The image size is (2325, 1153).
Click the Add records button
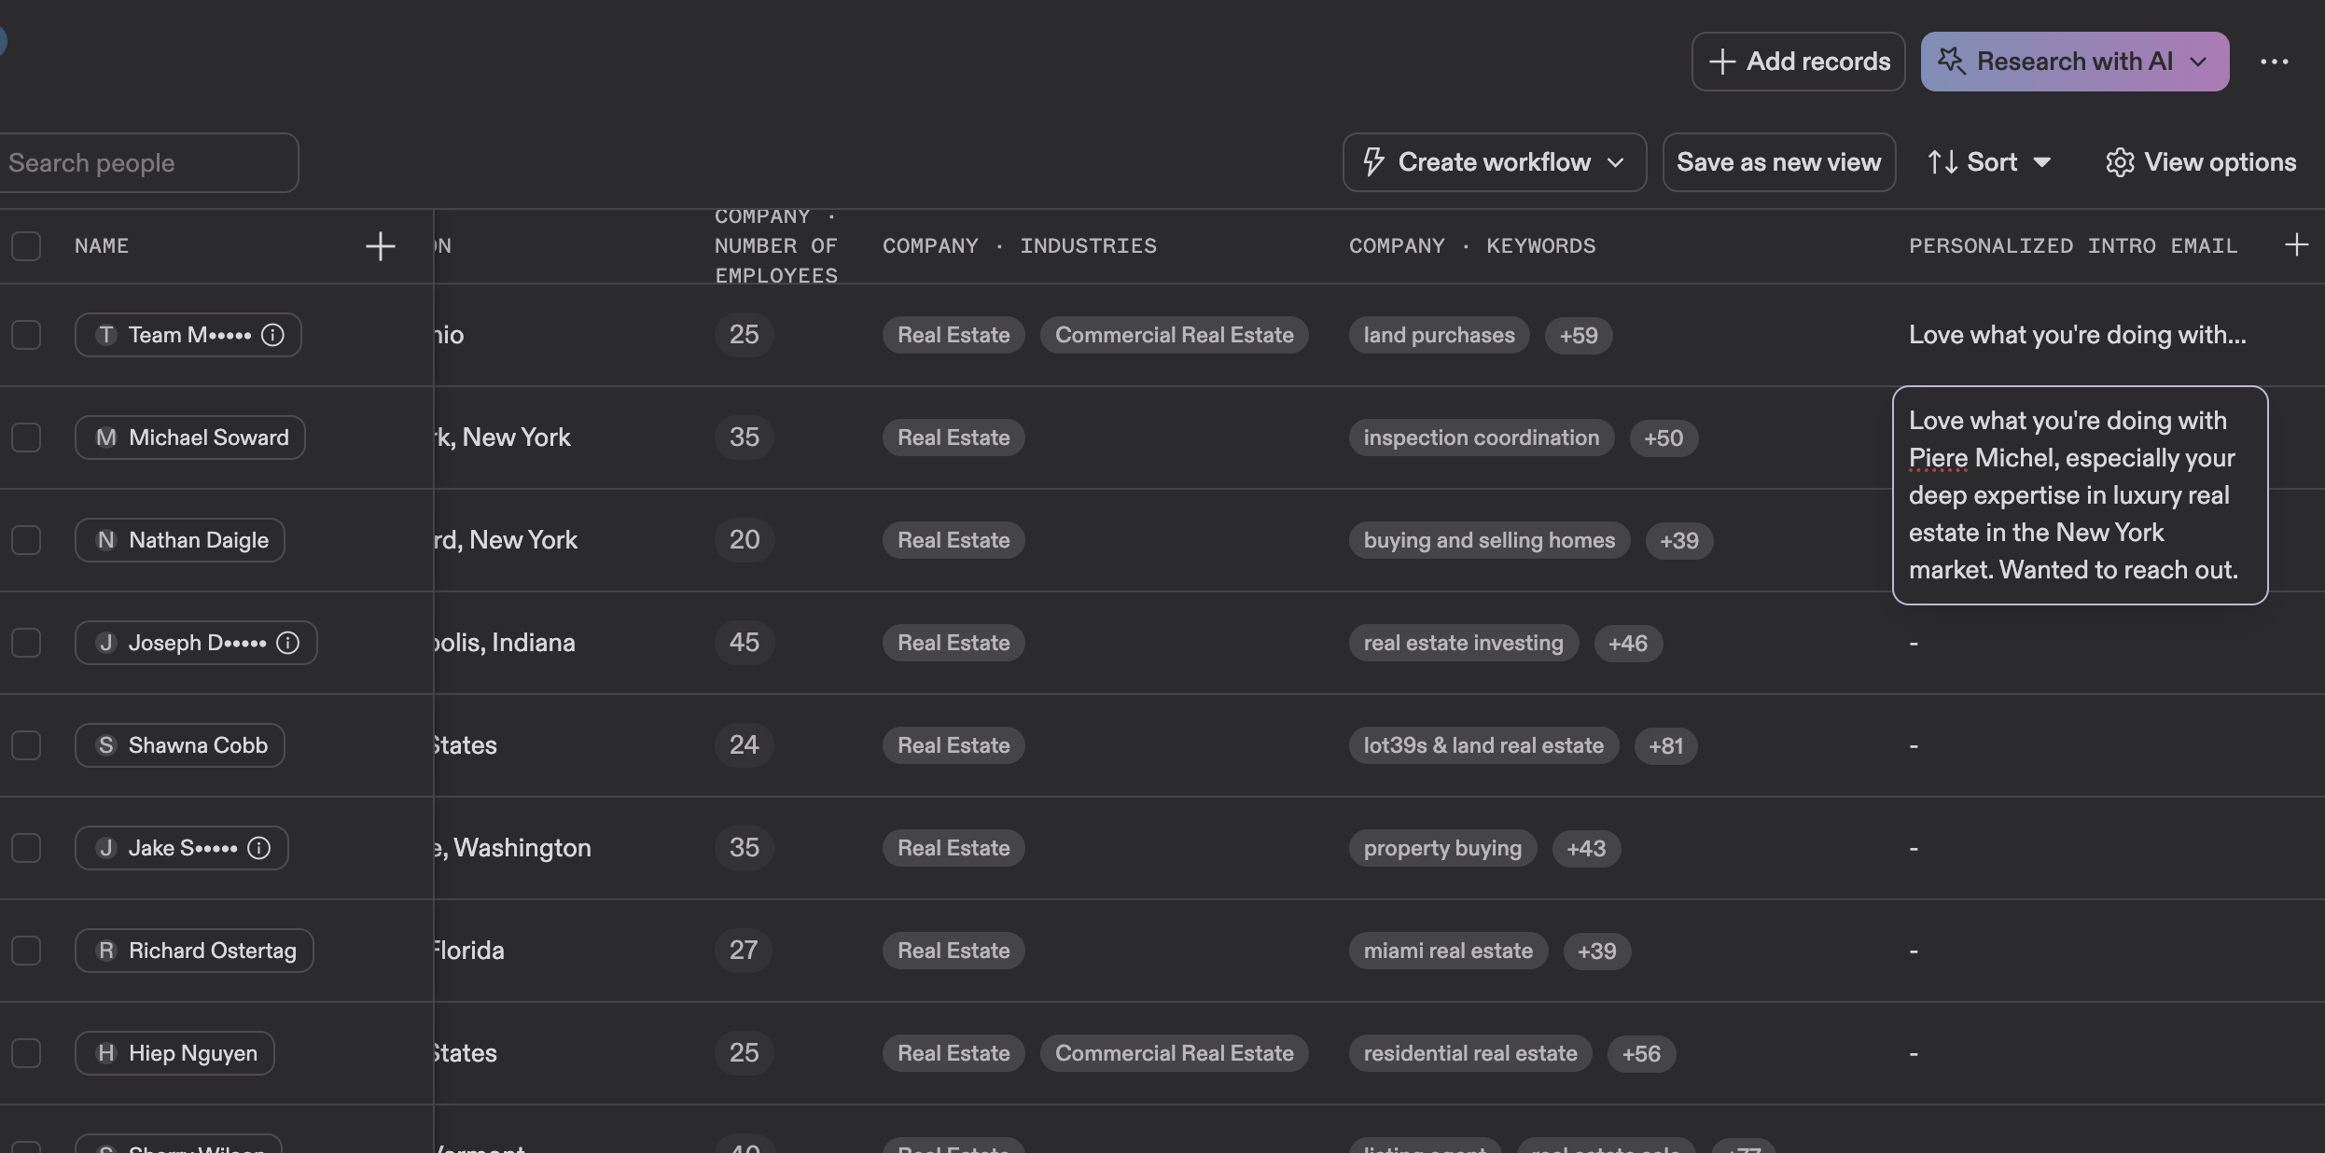click(1798, 62)
